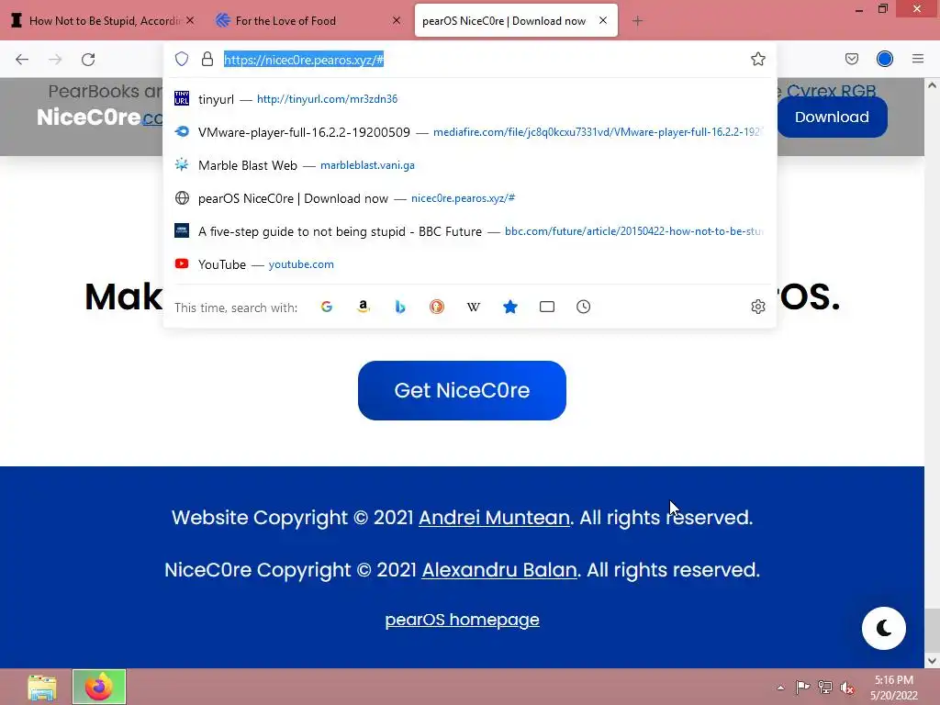Screen dimensions: 940x705
Task: Open Action Center flag icon
Action: (802, 688)
